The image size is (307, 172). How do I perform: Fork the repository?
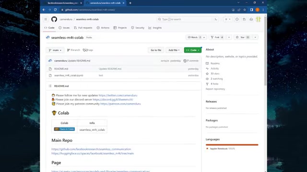coord(217,37)
